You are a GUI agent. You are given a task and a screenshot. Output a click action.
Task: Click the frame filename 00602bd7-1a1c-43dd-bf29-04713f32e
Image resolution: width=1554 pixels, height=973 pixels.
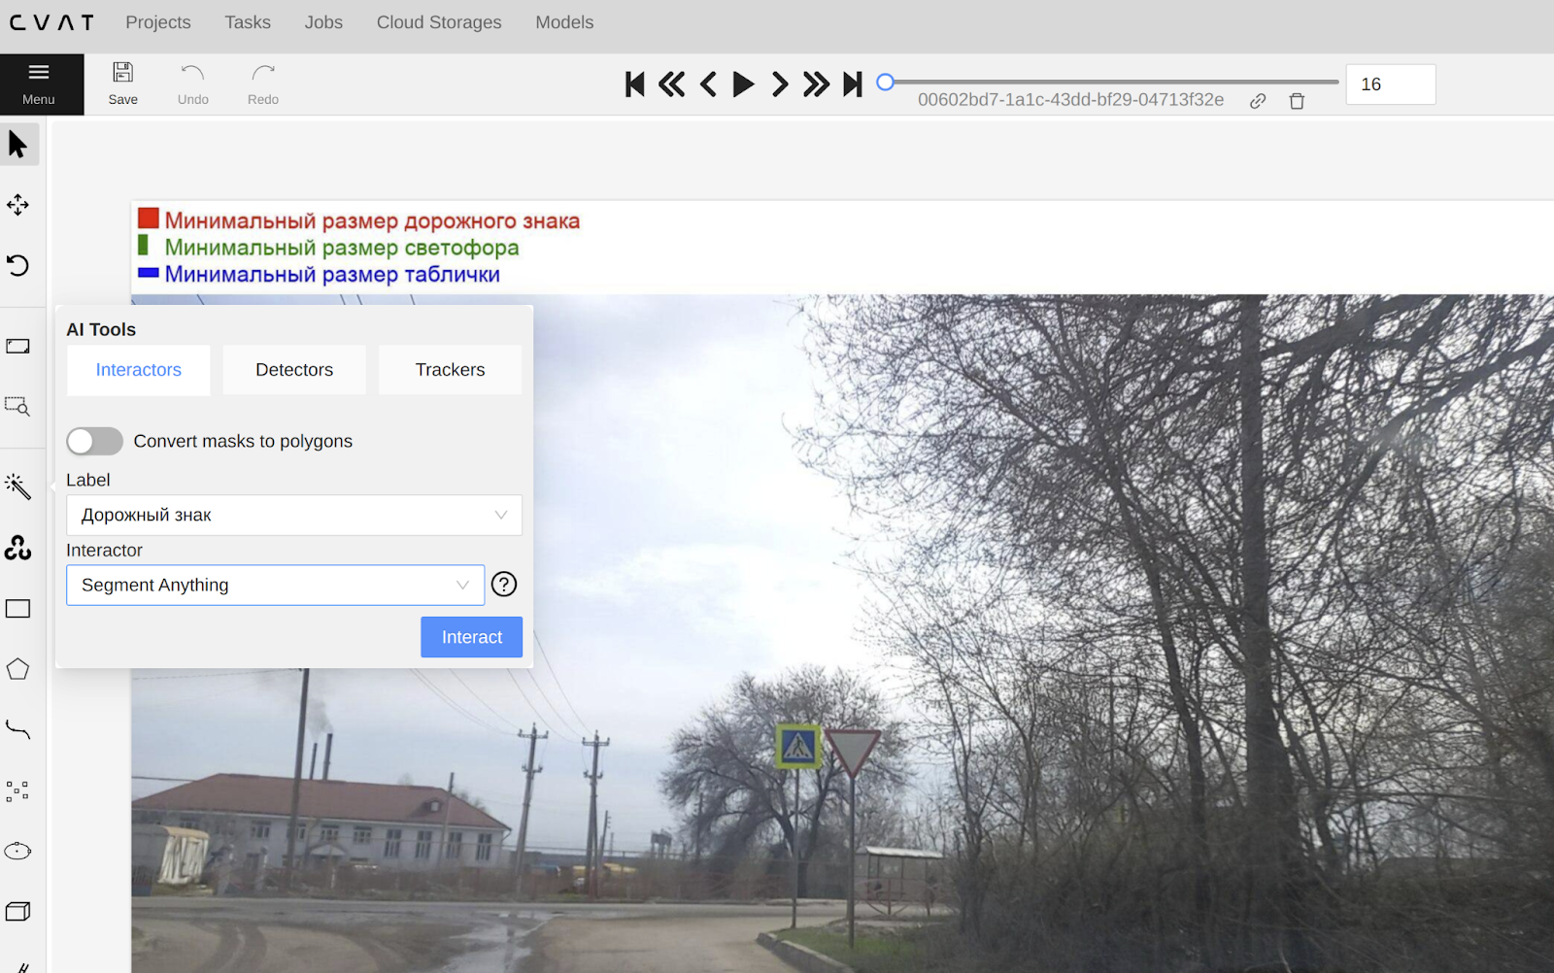(x=1071, y=100)
